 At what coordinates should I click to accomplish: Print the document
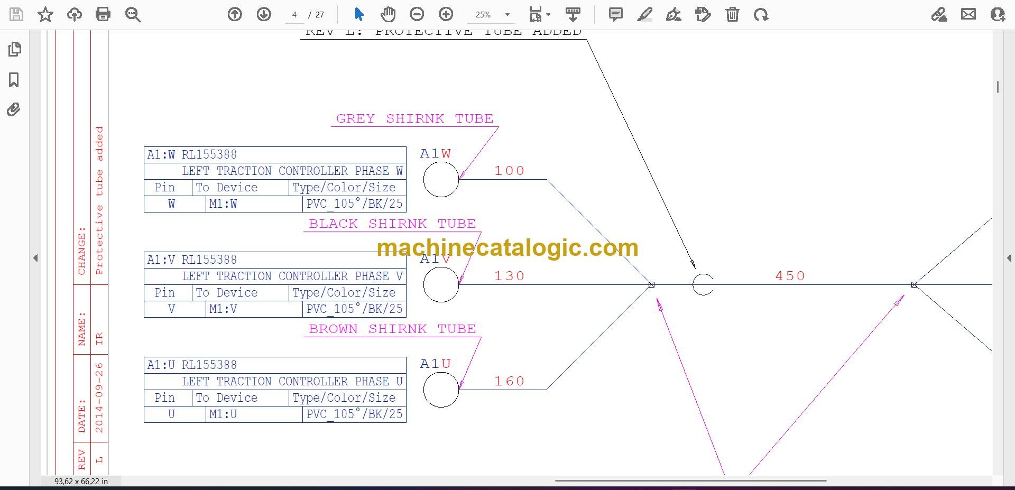(103, 14)
